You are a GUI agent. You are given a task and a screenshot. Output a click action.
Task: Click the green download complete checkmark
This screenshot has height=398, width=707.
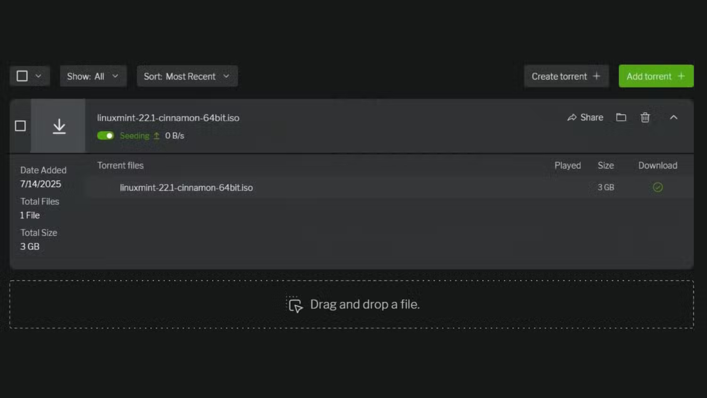658,187
